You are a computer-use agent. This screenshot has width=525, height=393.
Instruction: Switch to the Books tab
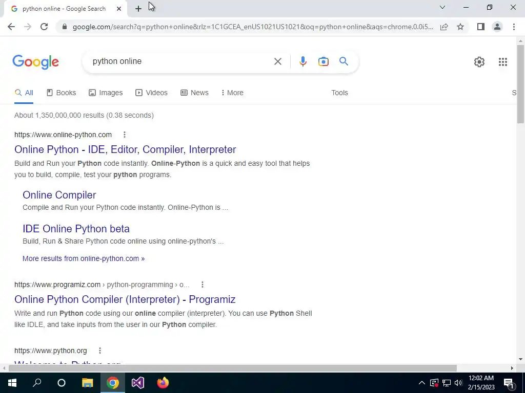pos(62,93)
